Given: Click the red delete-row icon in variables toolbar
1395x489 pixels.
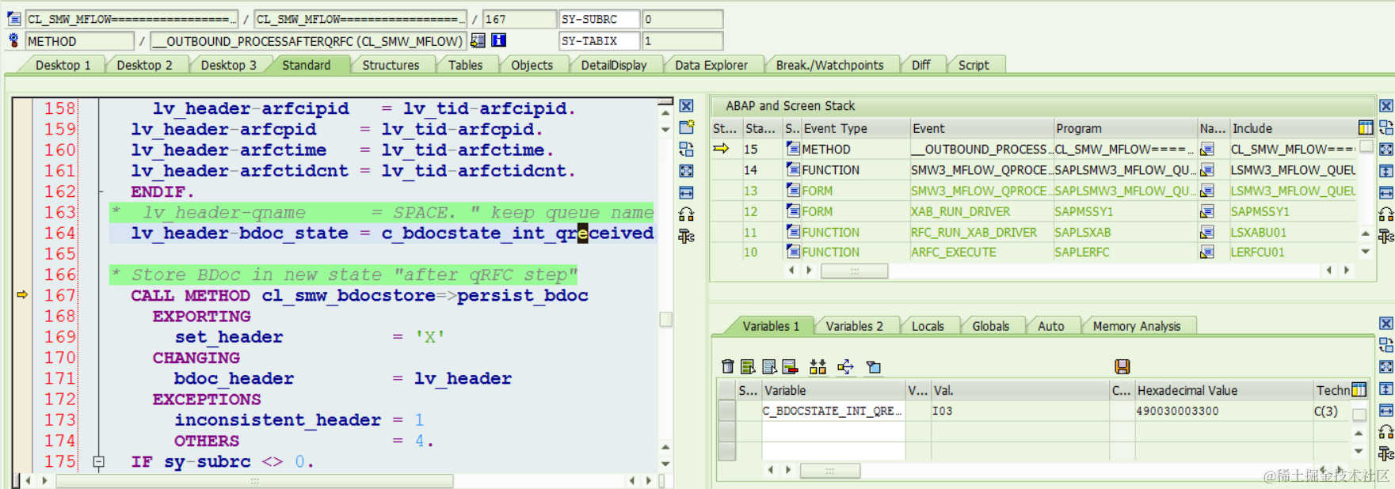Looking at the screenshot, I should pos(790,366).
